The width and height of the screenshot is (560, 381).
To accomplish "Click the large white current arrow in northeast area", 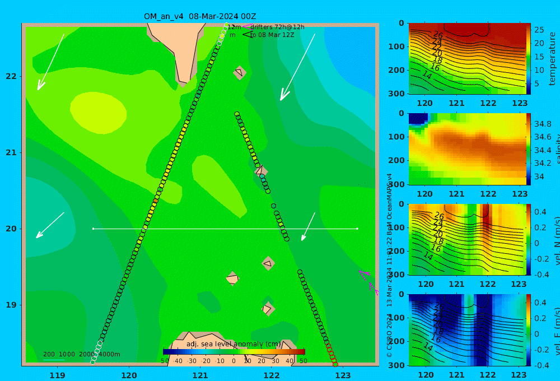I will coord(297,67).
